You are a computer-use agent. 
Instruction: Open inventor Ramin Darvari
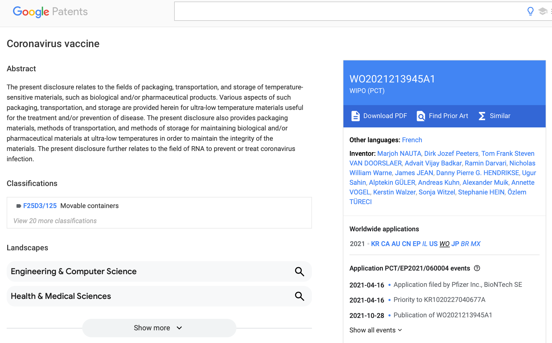(x=485, y=163)
